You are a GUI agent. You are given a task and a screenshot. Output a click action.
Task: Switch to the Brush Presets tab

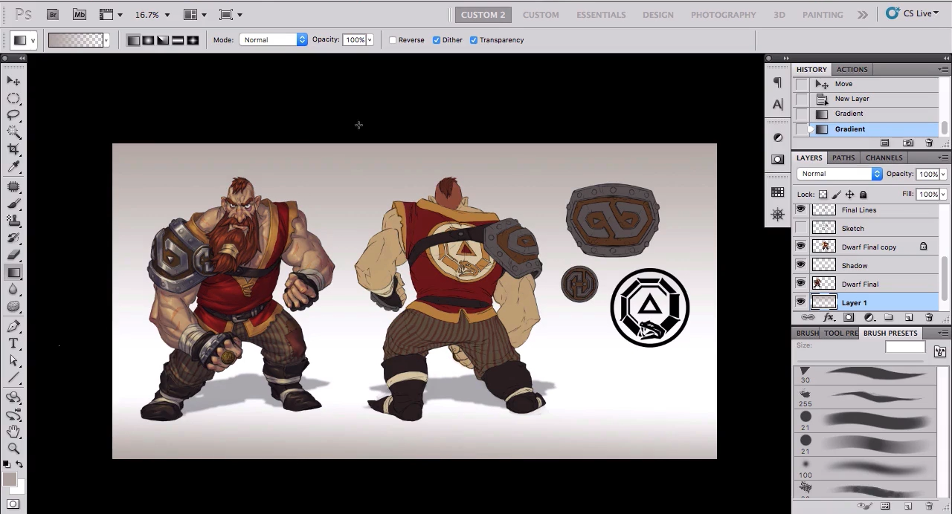point(890,334)
